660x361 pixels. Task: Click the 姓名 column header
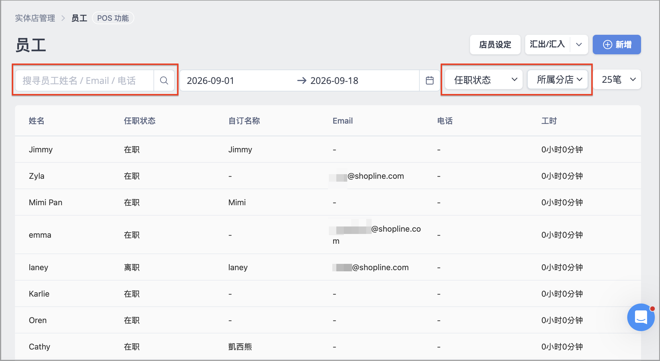coord(37,121)
